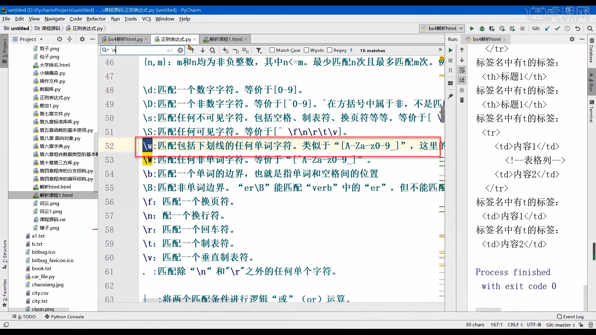596x335 pixels.
Task: Toggle scroll to end in Run console
Action: tap(462, 80)
